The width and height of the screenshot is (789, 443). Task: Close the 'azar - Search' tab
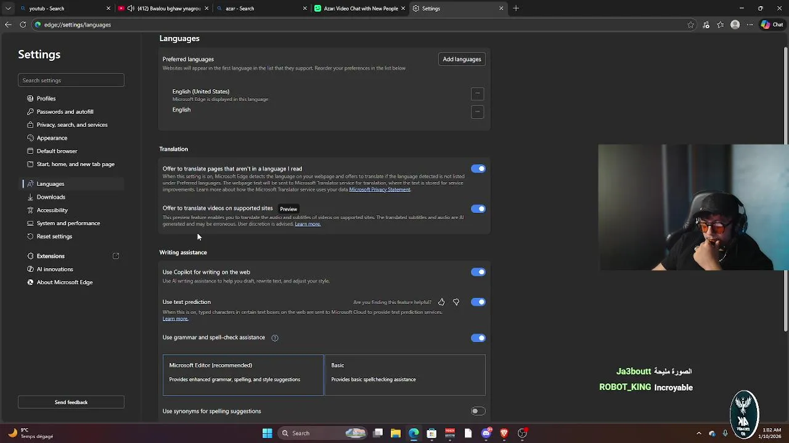(305, 9)
